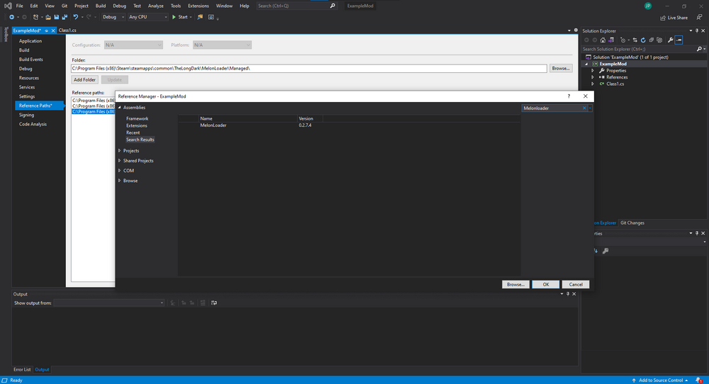This screenshot has height=384, width=709.
Task: Toggle auto hide pin on Solution Explorer
Action: click(697, 30)
